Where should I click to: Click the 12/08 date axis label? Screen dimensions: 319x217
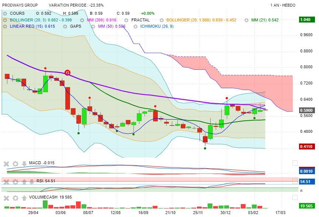[x=115, y=213]
